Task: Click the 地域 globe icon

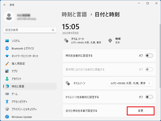Action: coord(110,40)
